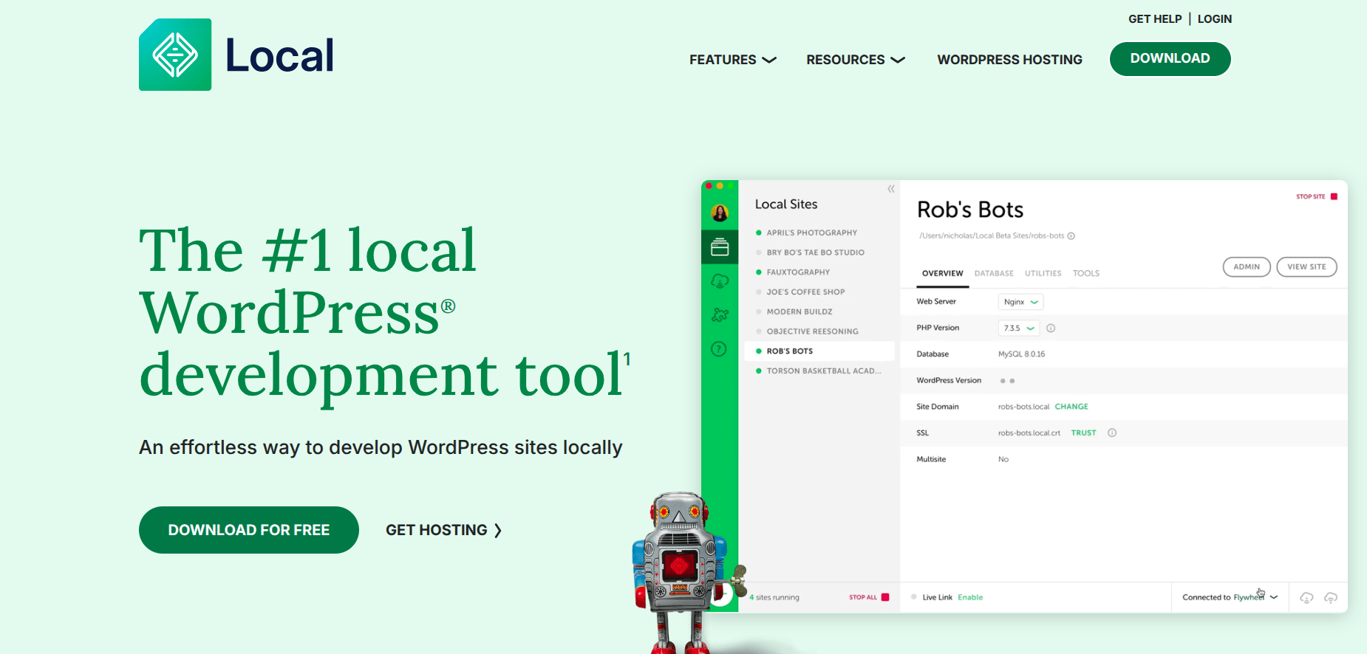Click Stop Site button
1367x654 pixels.
(1317, 196)
